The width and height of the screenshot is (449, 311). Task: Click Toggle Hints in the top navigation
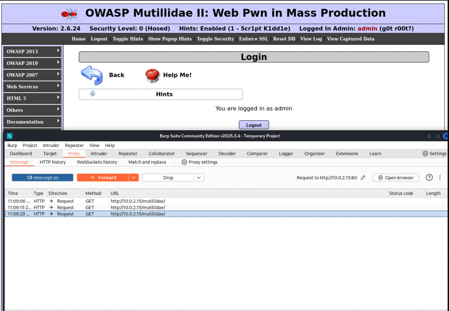[128, 39]
